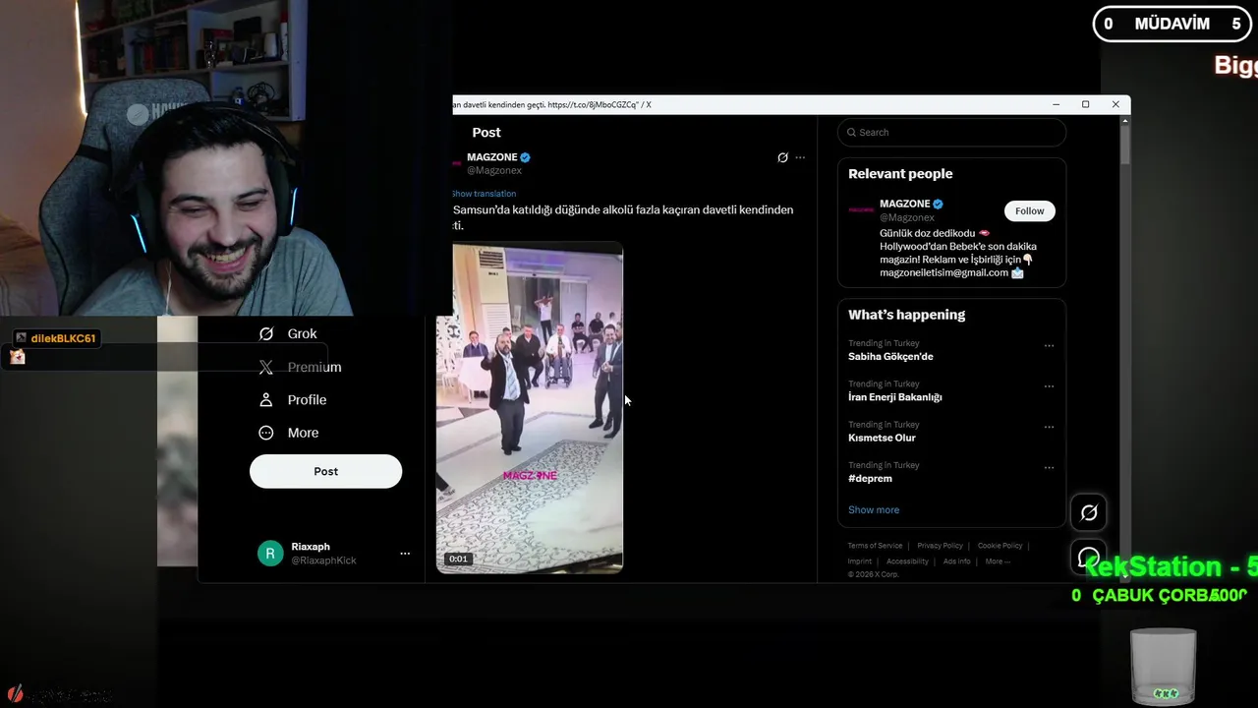Open MAGZONE profile in Relevant people

[904, 204]
